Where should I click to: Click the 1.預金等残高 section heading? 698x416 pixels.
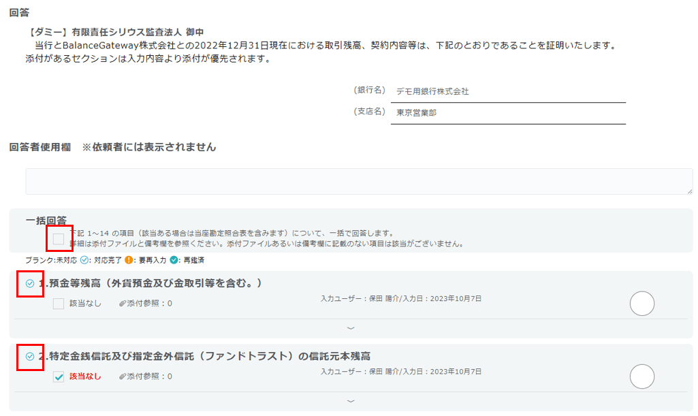150,283
